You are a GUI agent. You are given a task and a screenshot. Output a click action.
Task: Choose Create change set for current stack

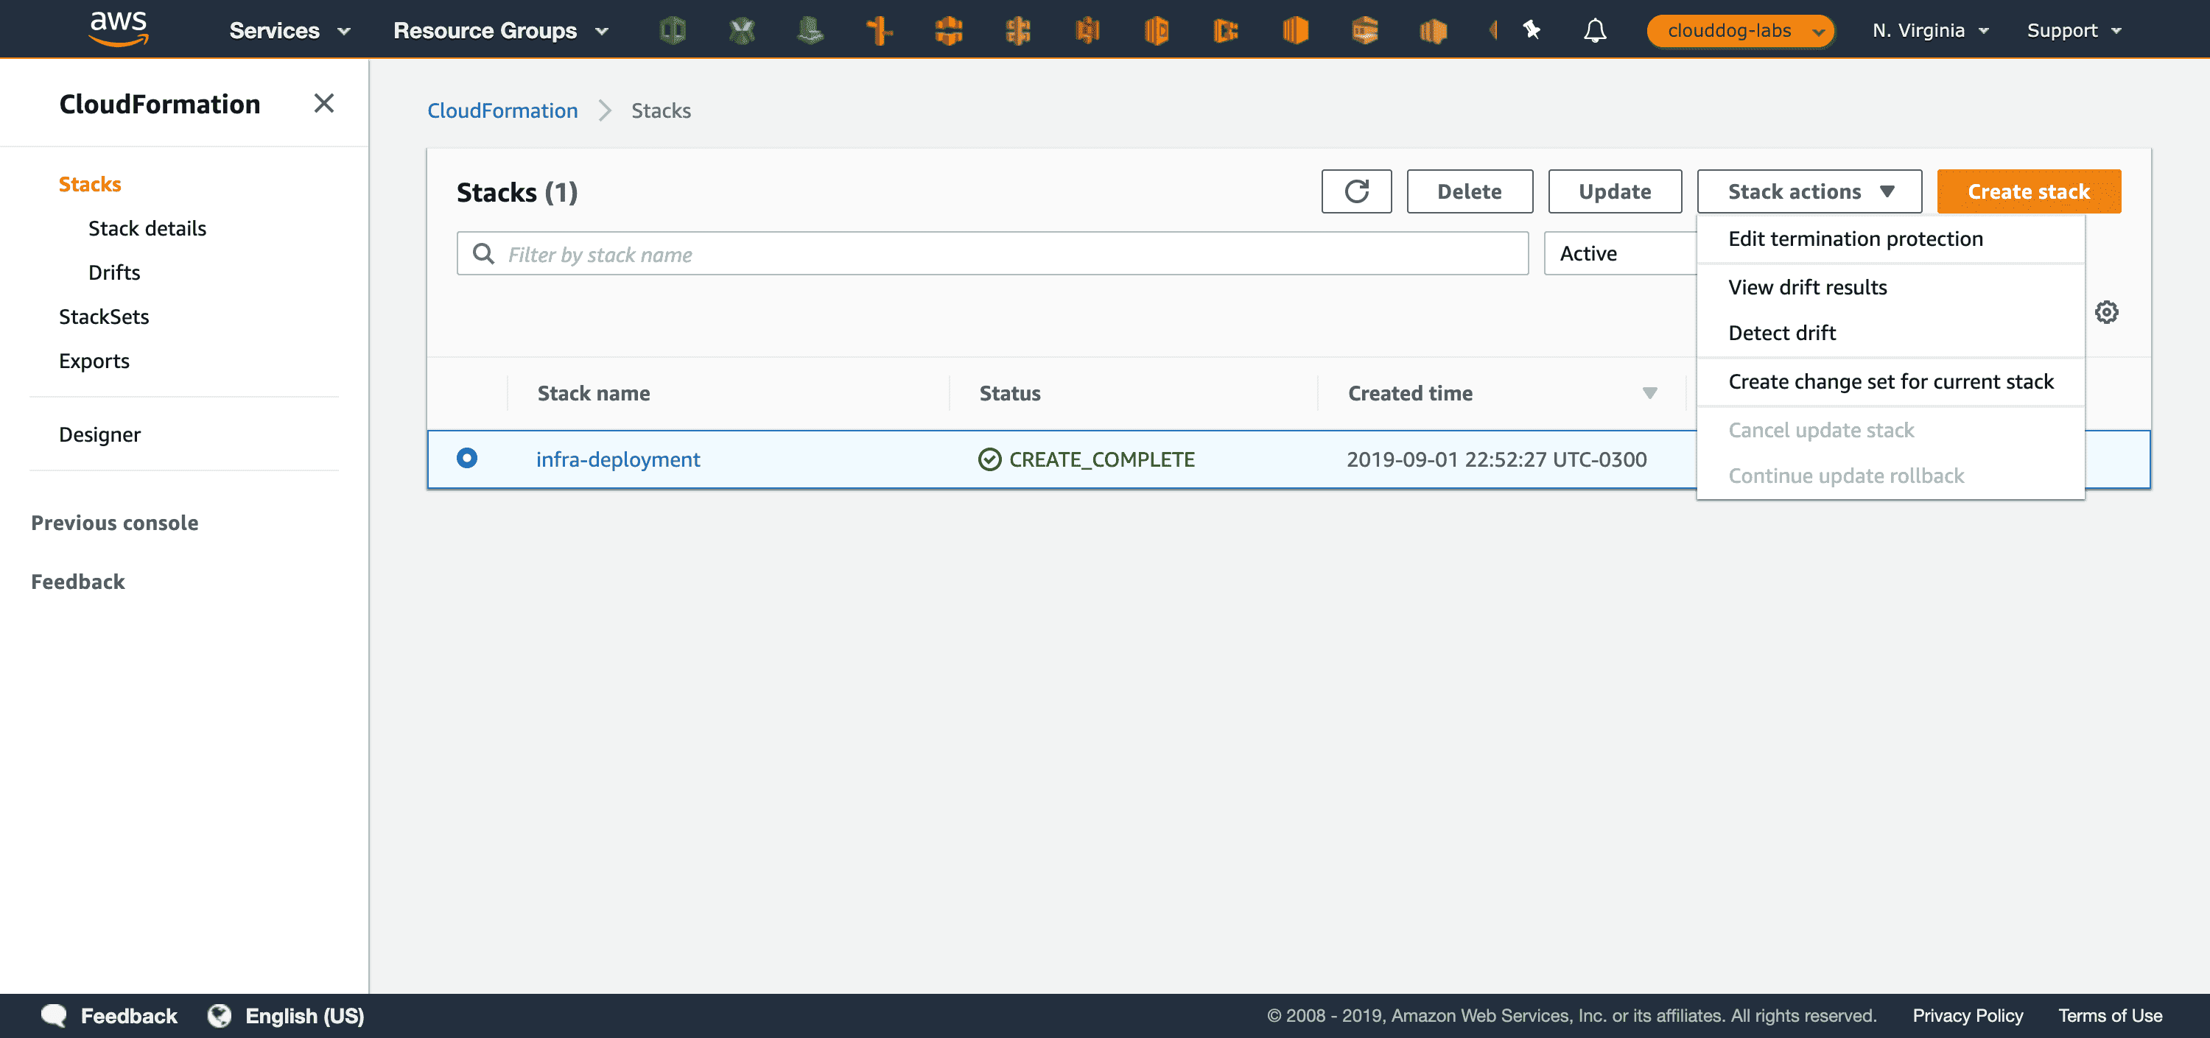coord(1890,381)
